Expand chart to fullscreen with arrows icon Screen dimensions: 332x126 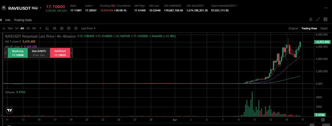coord(318,19)
